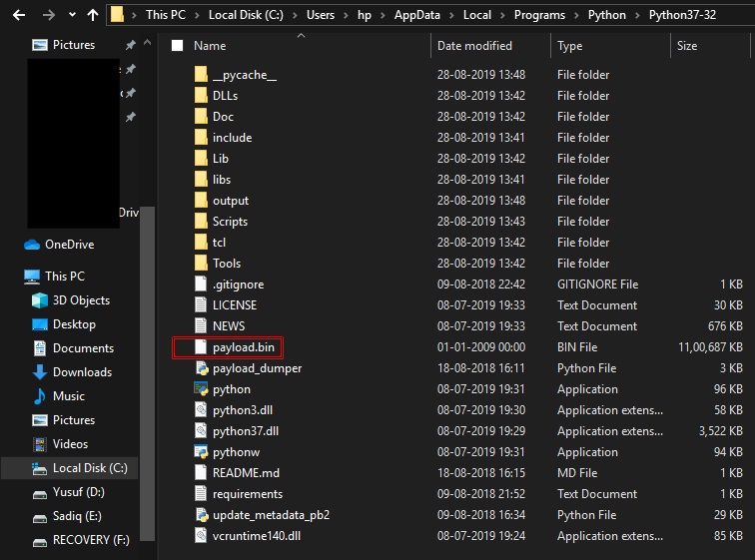Select the Tools folder icon
This screenshot has height=560, width=755.
[202, 264]
